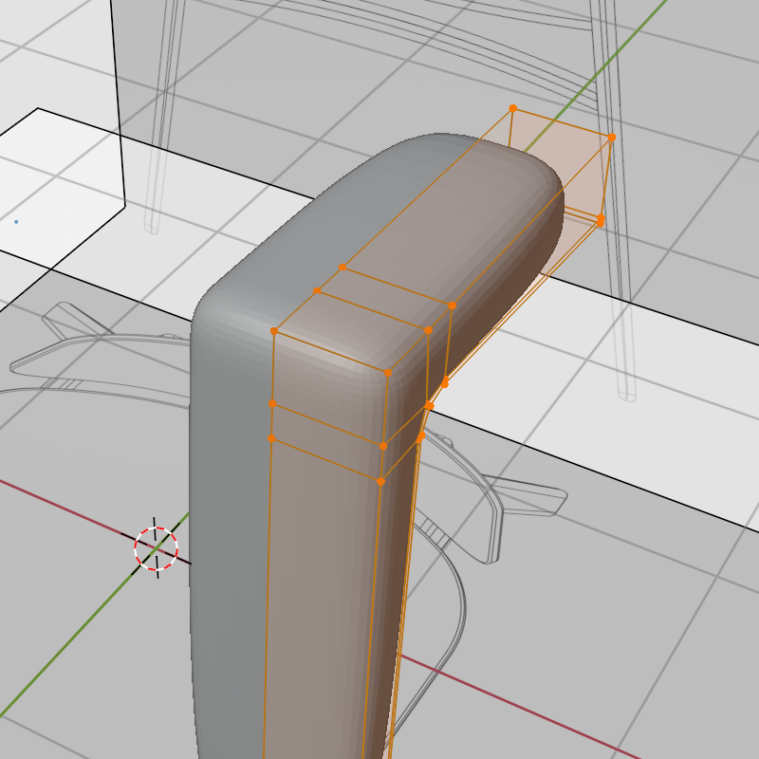759x759 pixels.
Task: Click the red-white dashed 3D cursor circle
Action: tap(156, 548)
